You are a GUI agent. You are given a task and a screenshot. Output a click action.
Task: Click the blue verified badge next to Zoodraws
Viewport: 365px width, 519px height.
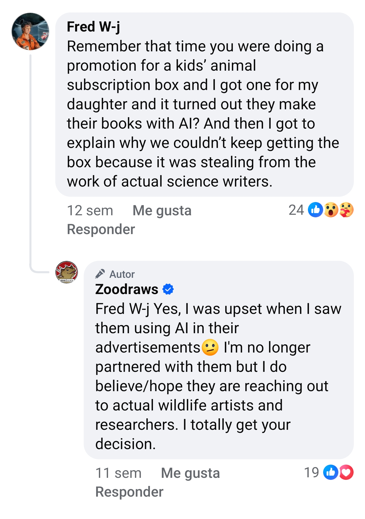(168, 289)
